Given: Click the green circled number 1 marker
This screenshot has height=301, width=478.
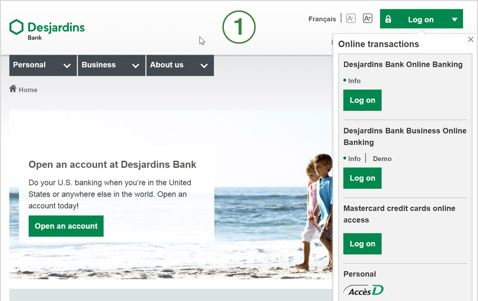Looking at the screenshot, I should coord(239,27).
